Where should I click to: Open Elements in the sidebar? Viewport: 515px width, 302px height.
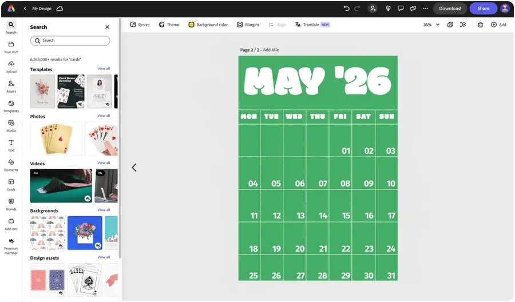[11, 165]
